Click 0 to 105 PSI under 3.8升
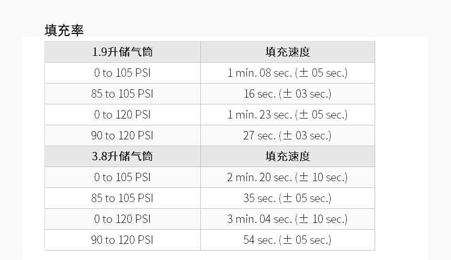This screenshot has width=451, height=260. [122, 178]
